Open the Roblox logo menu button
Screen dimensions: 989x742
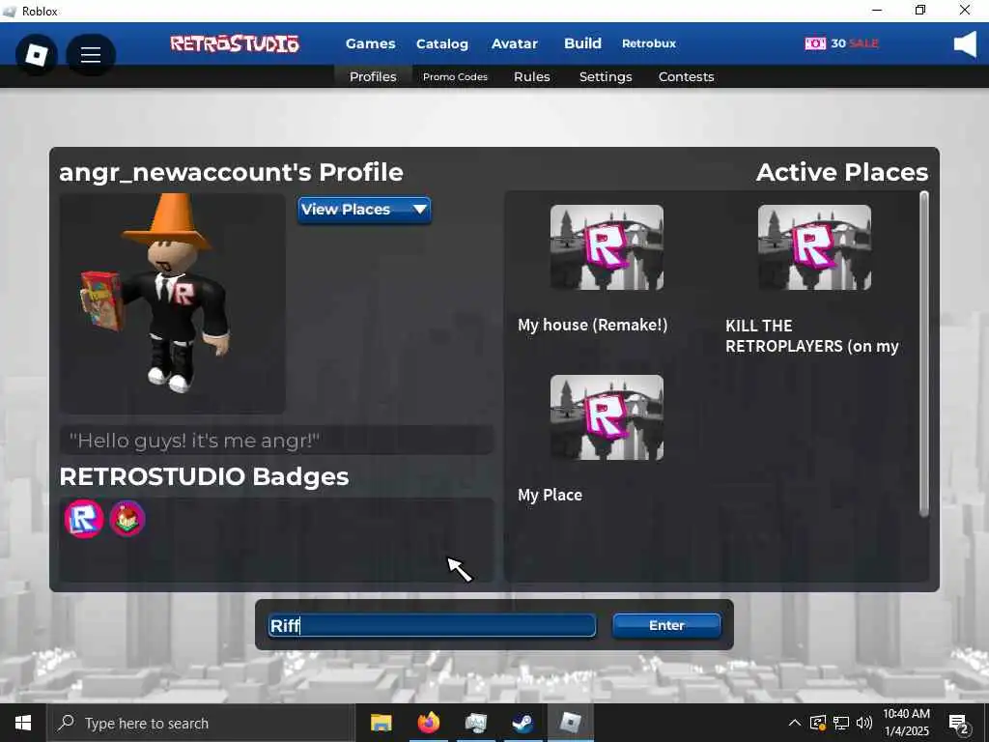pos(36,55)
